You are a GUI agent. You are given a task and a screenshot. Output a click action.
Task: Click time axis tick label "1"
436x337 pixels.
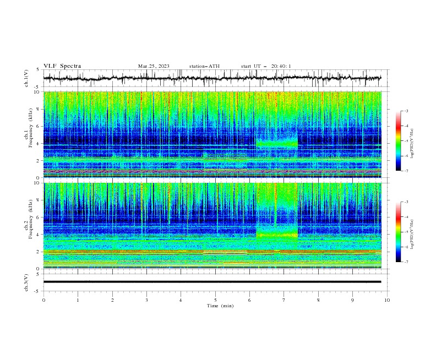[78, 300]
